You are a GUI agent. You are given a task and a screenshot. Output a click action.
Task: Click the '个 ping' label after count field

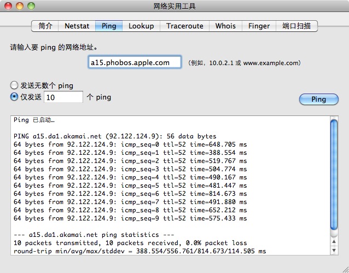98,97
